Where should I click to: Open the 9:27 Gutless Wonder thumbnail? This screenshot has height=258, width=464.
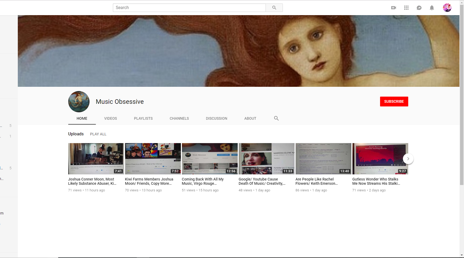tap(380, 159)
